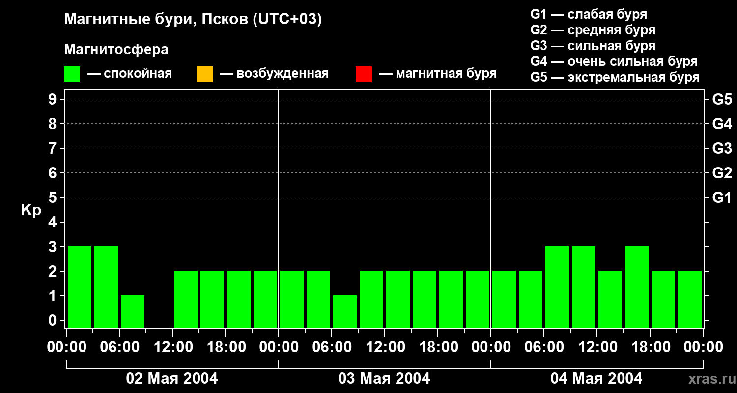
Task: Click the "Магнитосфера" heading
Action: (x=116, y=50)
